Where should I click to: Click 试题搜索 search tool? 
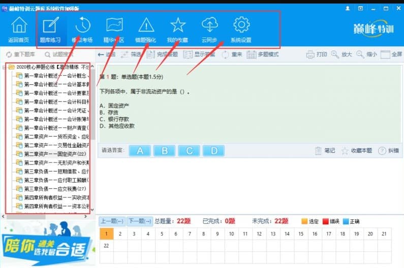coord(59,54)
